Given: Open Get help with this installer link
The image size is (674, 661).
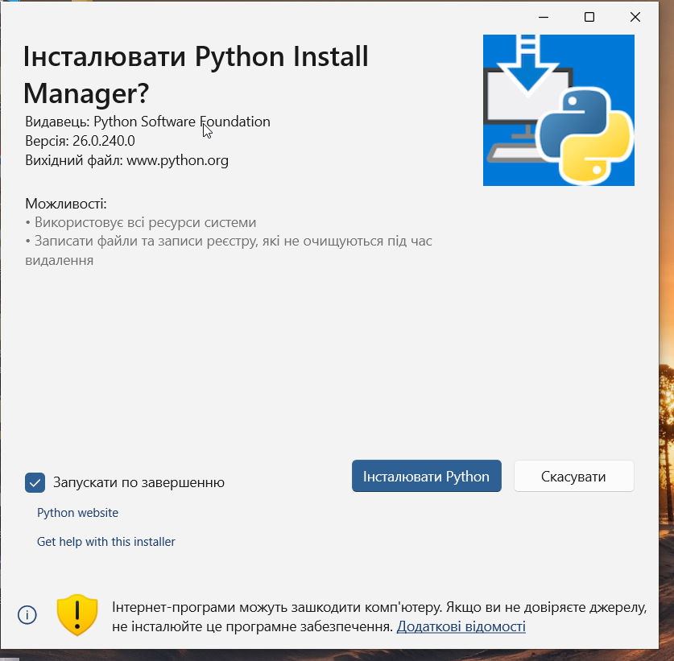Looking at the screenshot, I should [106, 542].
